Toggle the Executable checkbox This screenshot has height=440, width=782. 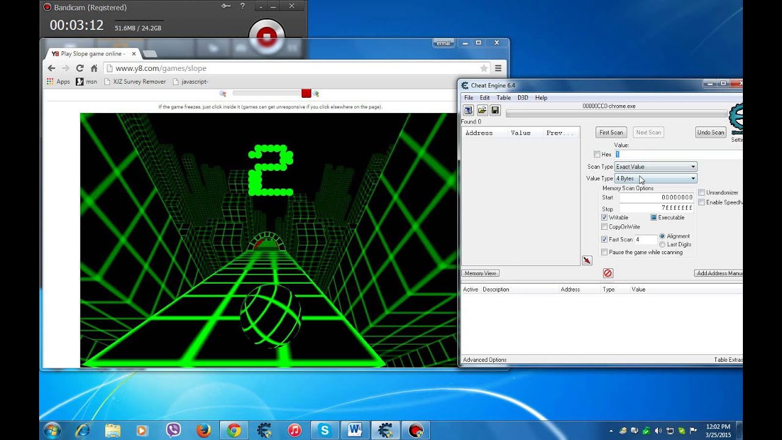click(x=654, y=218)
